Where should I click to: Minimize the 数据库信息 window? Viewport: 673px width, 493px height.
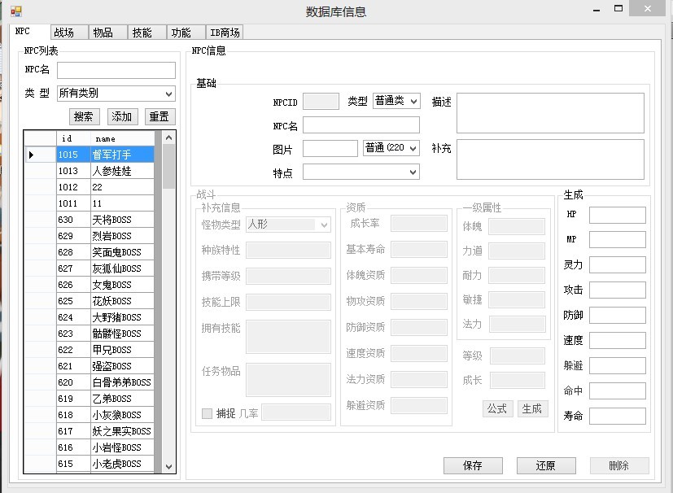pyautogui.click(x=597, y=9)
